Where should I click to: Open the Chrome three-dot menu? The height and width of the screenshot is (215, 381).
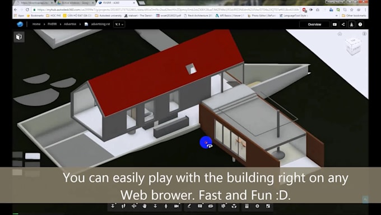point(365,10)
